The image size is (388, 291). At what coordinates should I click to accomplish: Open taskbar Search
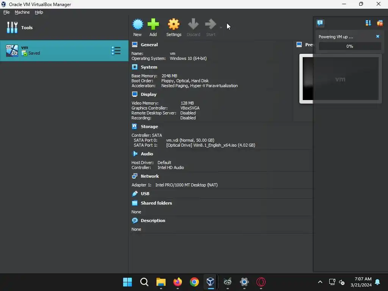point(144,282)
